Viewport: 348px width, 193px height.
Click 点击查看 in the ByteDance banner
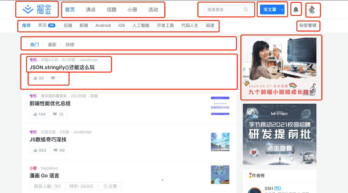coord(280,148)
